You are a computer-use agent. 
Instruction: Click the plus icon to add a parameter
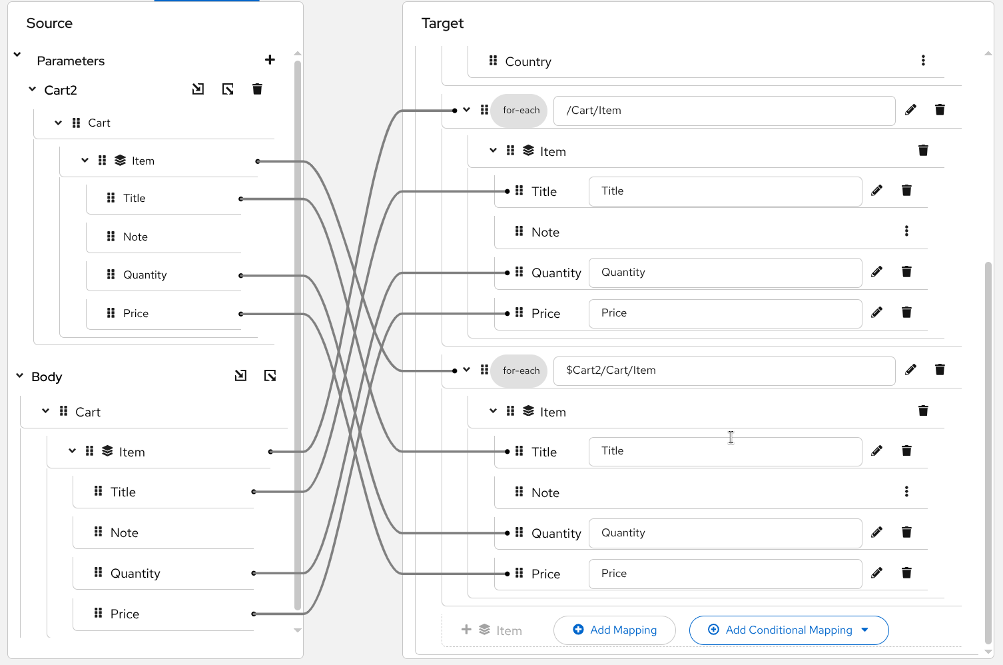[270, 60]
